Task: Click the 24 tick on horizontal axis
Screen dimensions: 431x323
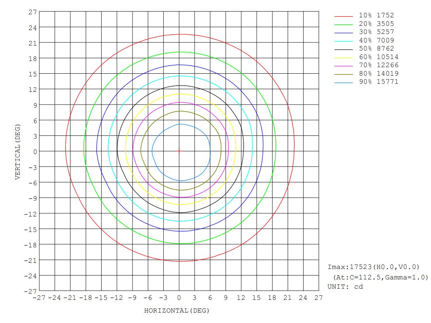Action: 303,298
